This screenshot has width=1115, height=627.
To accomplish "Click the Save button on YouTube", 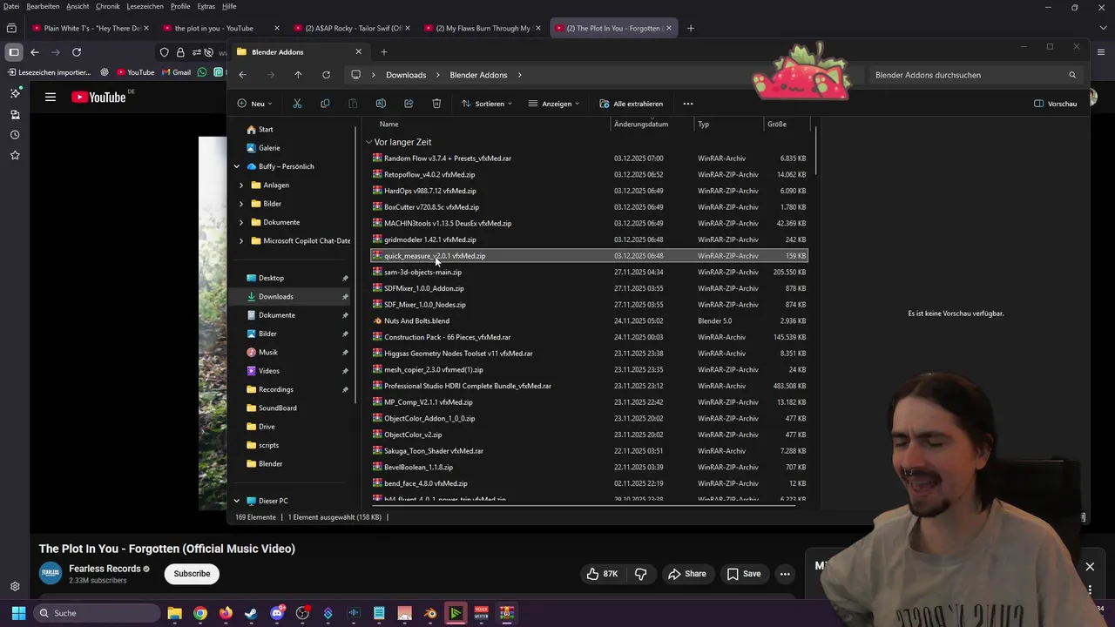I will point(744,574).
